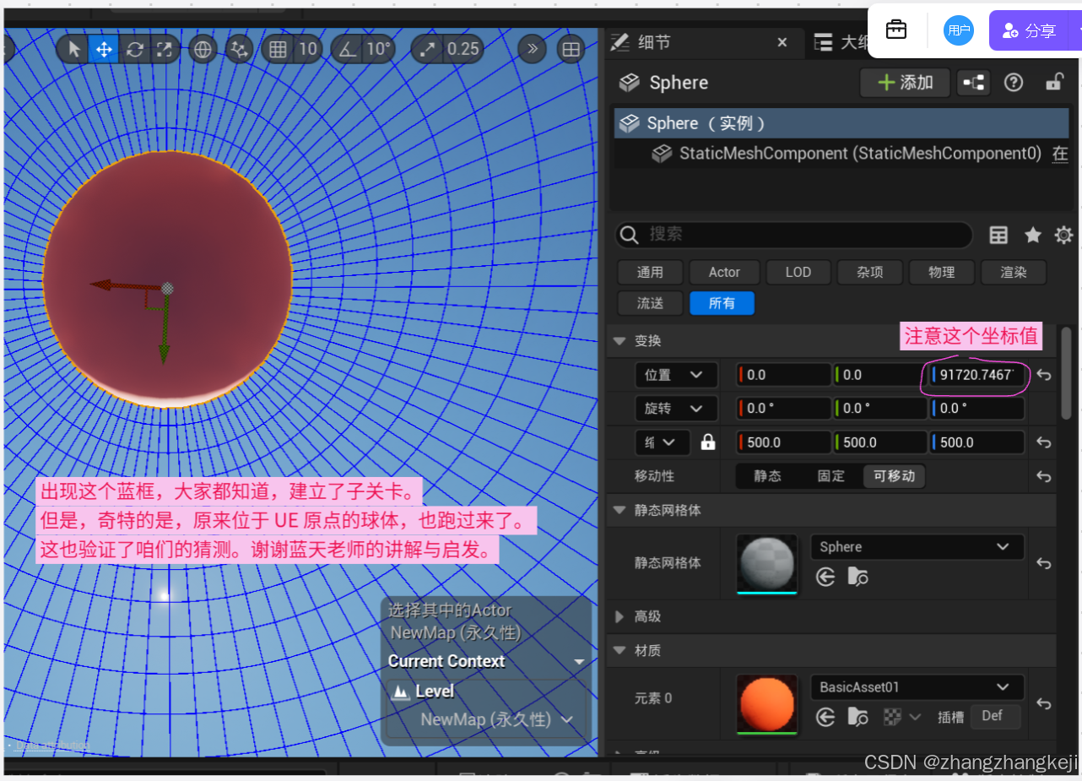Select Sphere (实例) row in component tree
Viewport: 1082px width, 781px height.
(x=841, y=123)
